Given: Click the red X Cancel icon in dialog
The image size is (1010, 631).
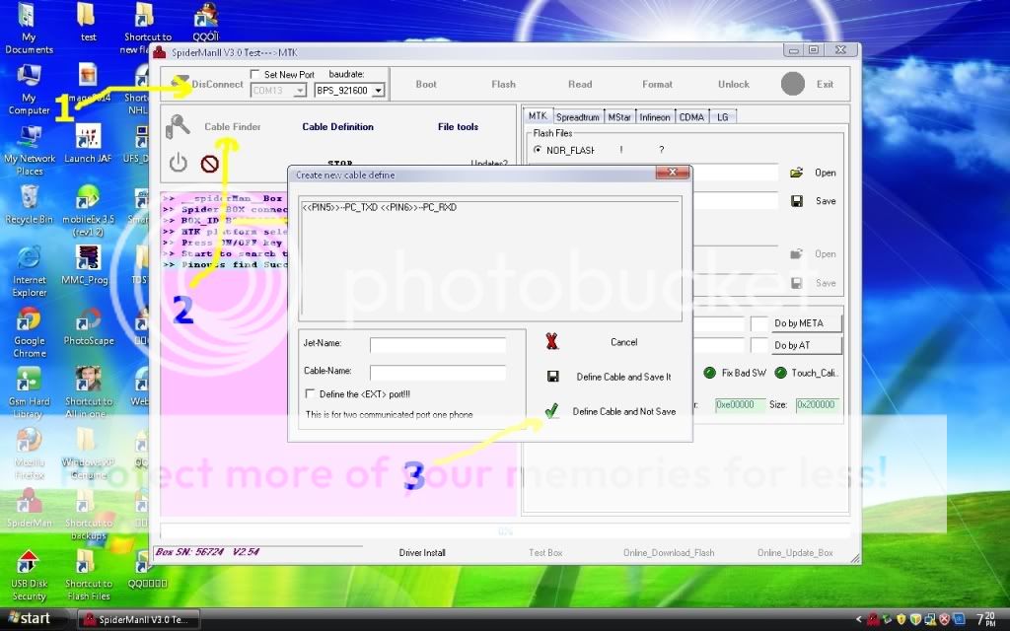Looking at the screenshot, I should 552,341.
